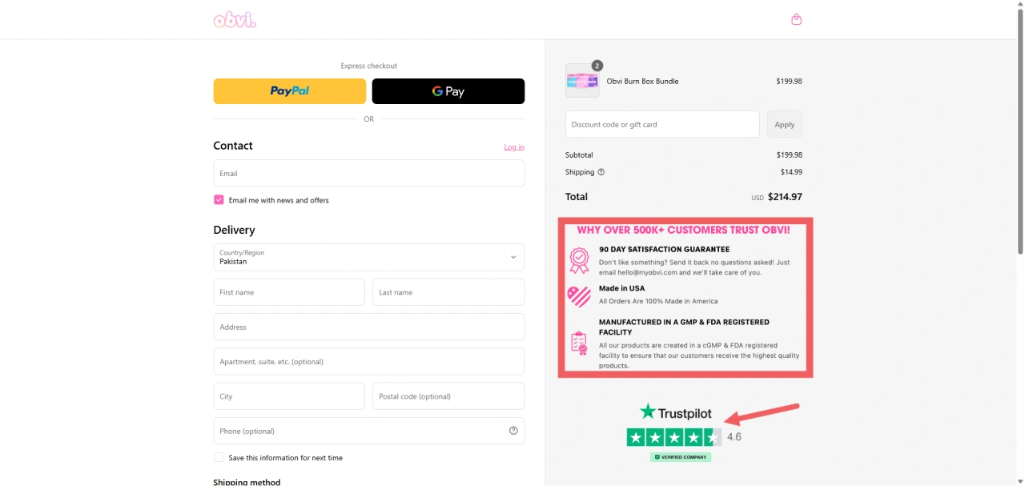The width and height of the screenshot is (1025, 486).
Task: Click the Trustpilot rating value 4.6
Action: pyautogui.click(x=734, y=437)
